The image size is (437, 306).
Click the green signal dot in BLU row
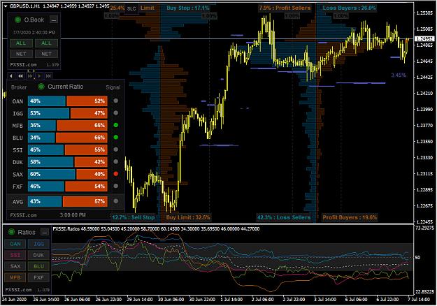pos(115,137)
